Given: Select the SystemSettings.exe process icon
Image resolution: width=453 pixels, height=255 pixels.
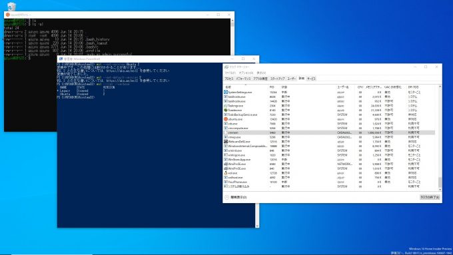Looking at the screenshot, I should pos(226,92).
